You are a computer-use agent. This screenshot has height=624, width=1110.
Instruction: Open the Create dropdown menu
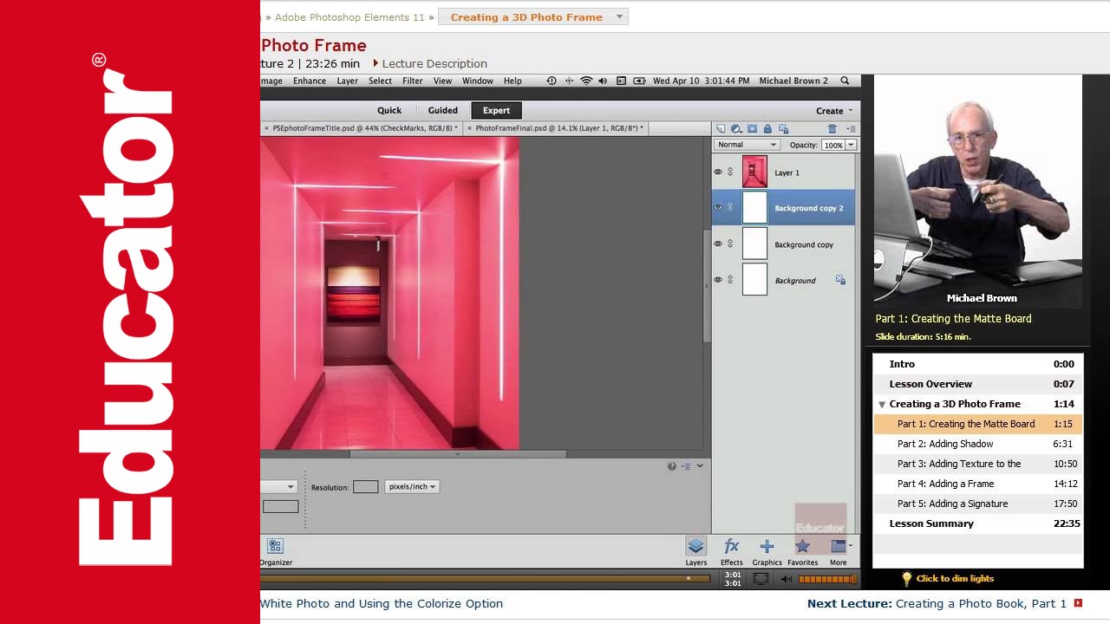[834, 110]
